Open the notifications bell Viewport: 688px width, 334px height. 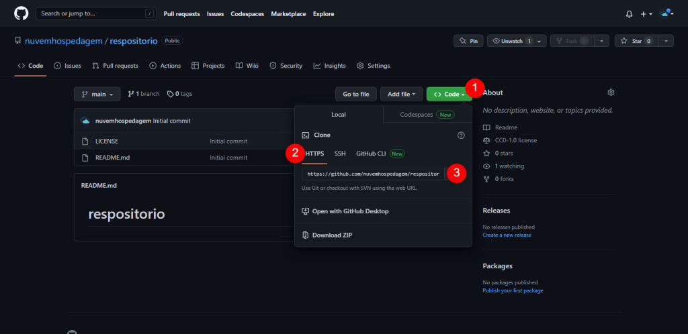[629, 14]
